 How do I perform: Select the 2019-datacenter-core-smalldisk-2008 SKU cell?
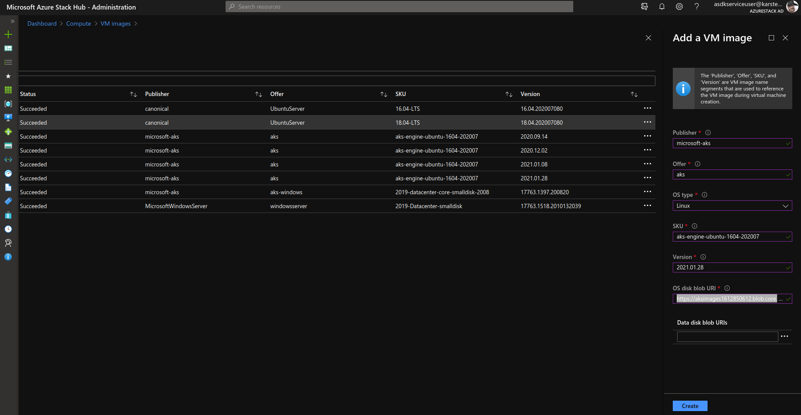tap(442, 192)
